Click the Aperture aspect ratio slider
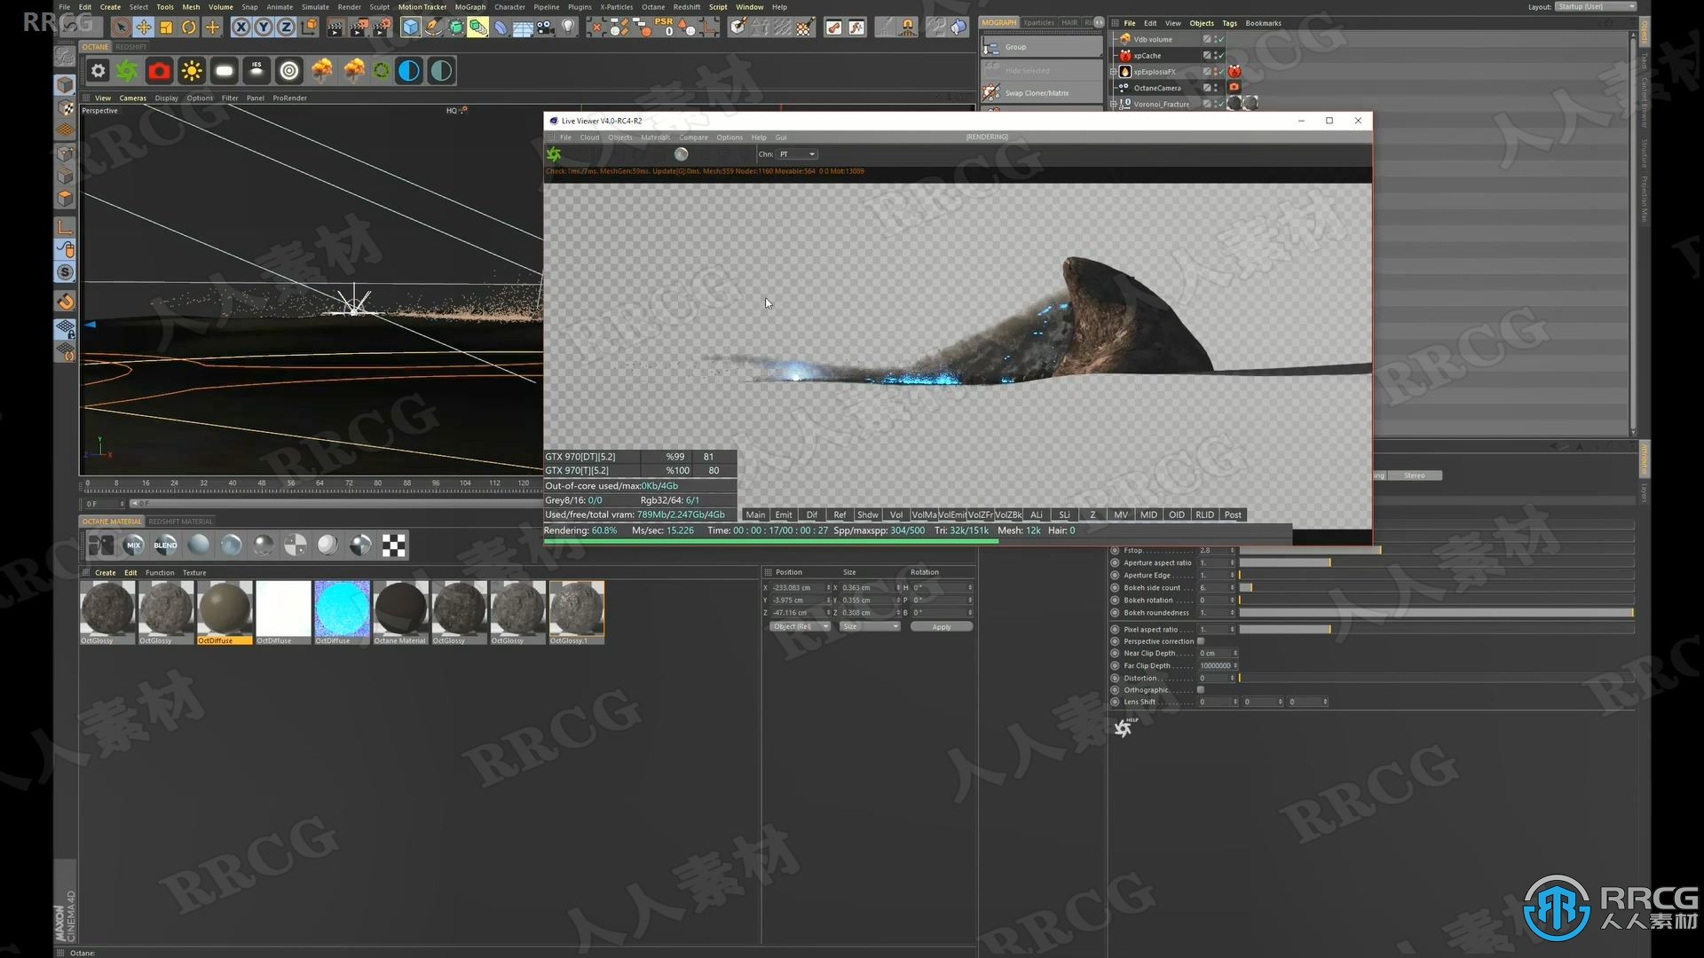This screenshot has height=958, width=1704. [1437, 562]
